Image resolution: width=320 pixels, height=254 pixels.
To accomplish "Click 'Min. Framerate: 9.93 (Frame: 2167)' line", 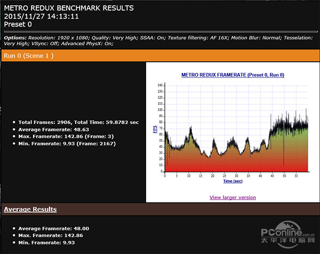I will tap(67, 144).
